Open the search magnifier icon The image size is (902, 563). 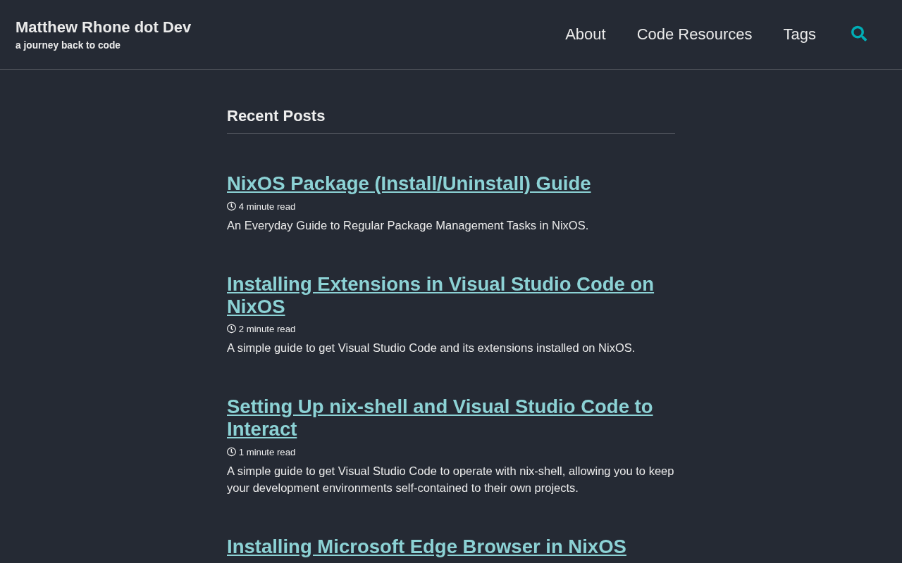tap(858, 34)
